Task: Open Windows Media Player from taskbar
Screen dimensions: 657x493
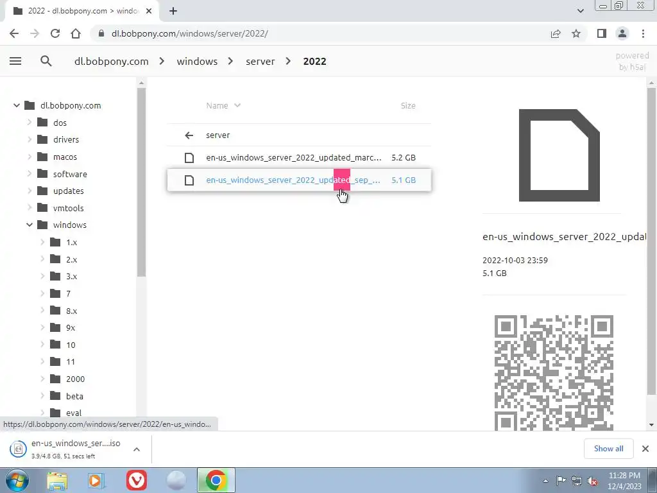Action: coord(97,481)
